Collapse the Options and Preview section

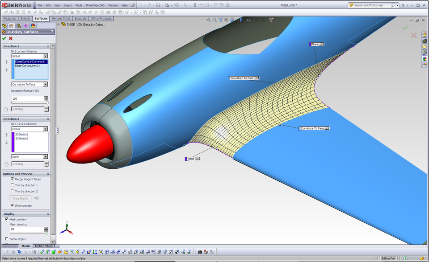(x=48, y=174)
